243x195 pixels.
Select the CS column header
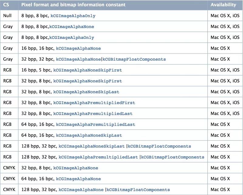click(6, 5)
